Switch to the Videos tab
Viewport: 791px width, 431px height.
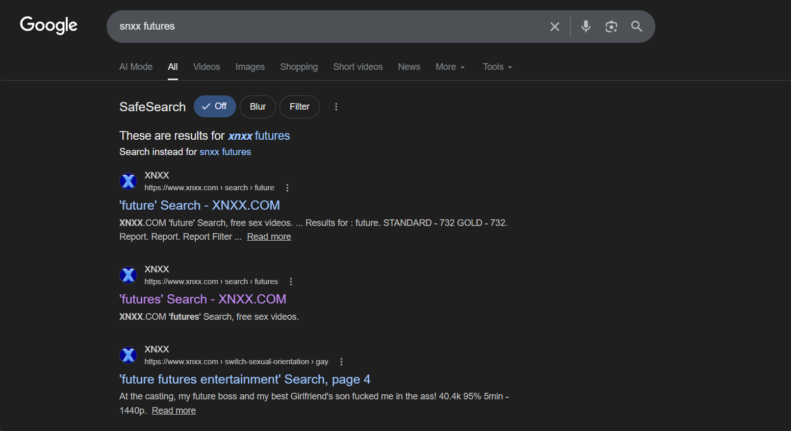[x=207, y=67]
